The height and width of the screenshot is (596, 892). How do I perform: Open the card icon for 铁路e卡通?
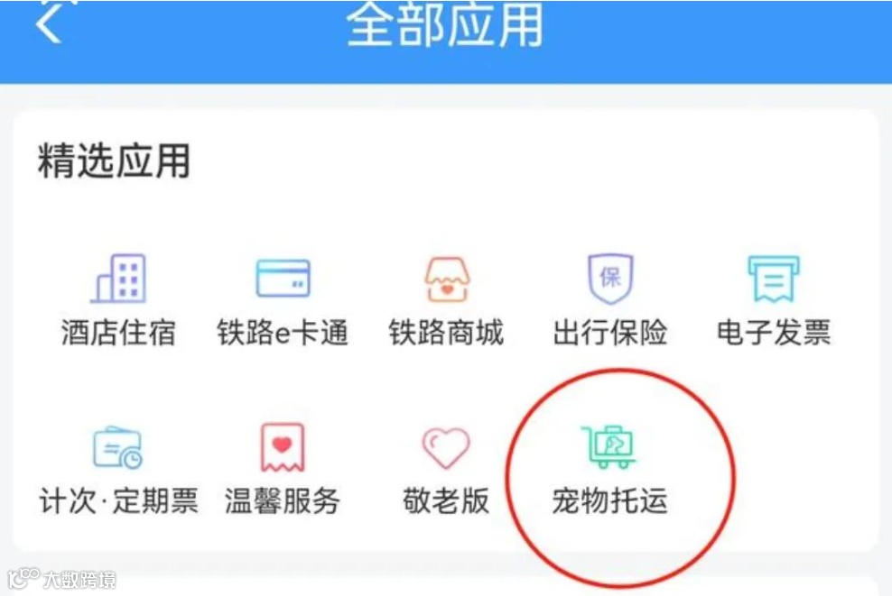click(x=283, y=279)
